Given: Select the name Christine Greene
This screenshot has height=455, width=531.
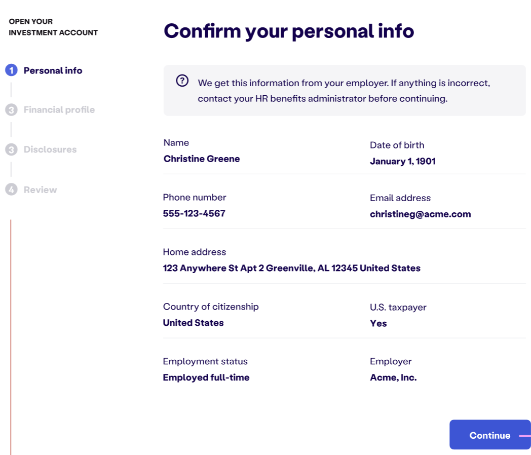Looking at the screenshot, I should click(x=202, y=159).
